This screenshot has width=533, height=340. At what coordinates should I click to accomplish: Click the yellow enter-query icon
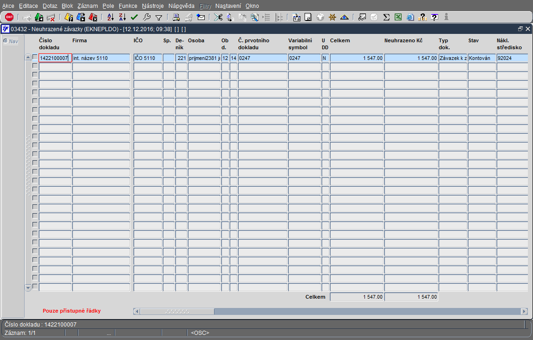(x=69, y=17)
